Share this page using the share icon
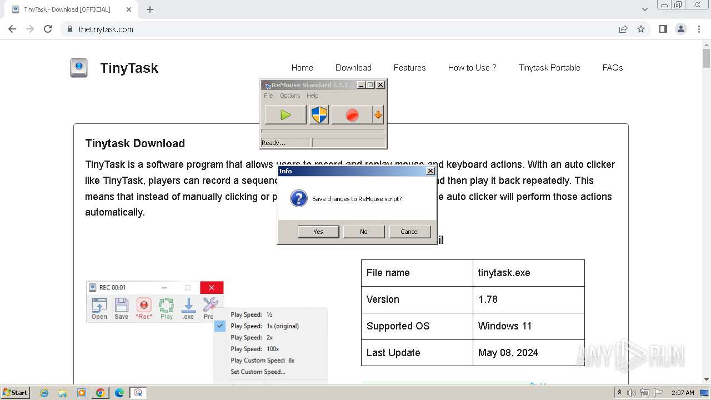The image size is (711, 400). [x=623, y=29]
